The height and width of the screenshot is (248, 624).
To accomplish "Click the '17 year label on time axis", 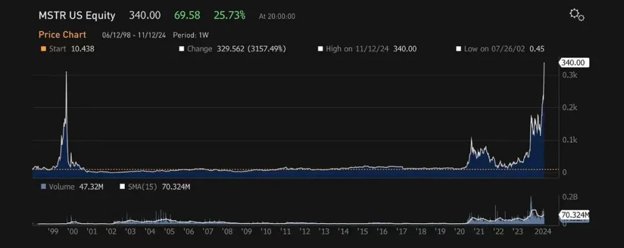I will click(401, 232).
